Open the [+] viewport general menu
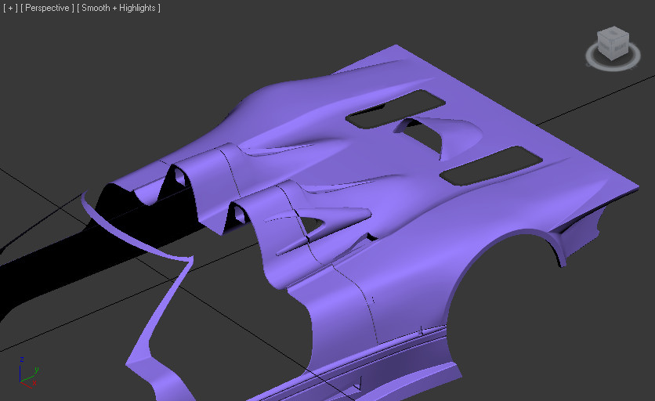The height and width of the screenshot is (401, 655). coord(10,8)
